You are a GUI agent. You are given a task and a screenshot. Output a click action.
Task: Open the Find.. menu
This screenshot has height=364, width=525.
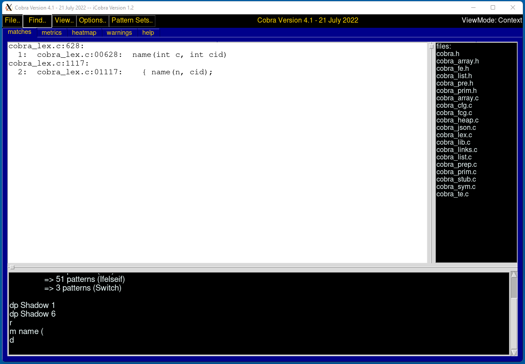coord(37,20)
